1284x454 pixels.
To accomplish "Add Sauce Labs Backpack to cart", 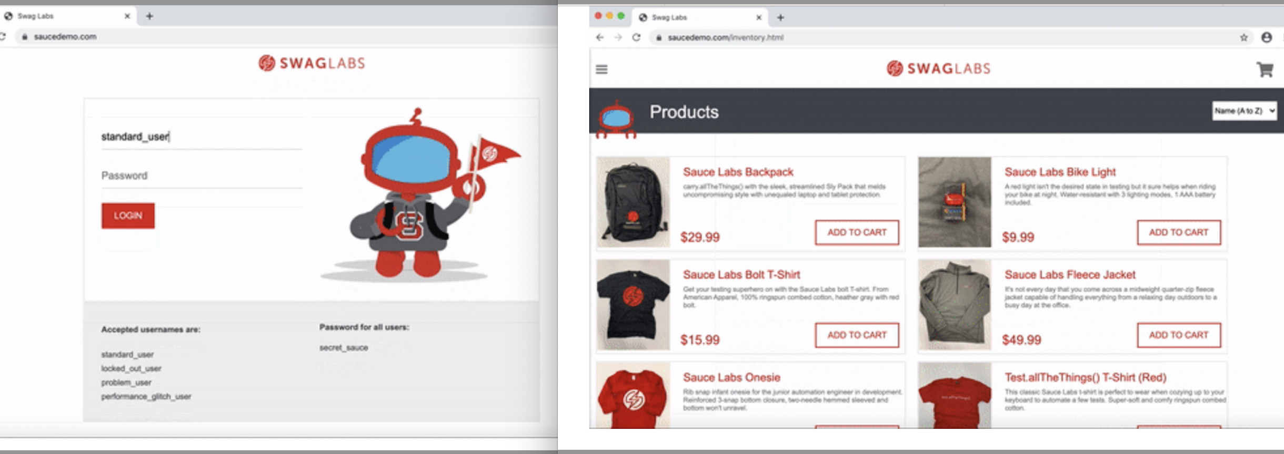I will click(857, 232).
